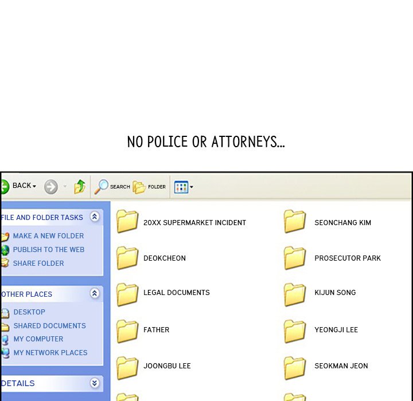This screenshot has width=413, height=401.
Task: Click the Search magnifier toolbar button
Action: pos(112,187)
